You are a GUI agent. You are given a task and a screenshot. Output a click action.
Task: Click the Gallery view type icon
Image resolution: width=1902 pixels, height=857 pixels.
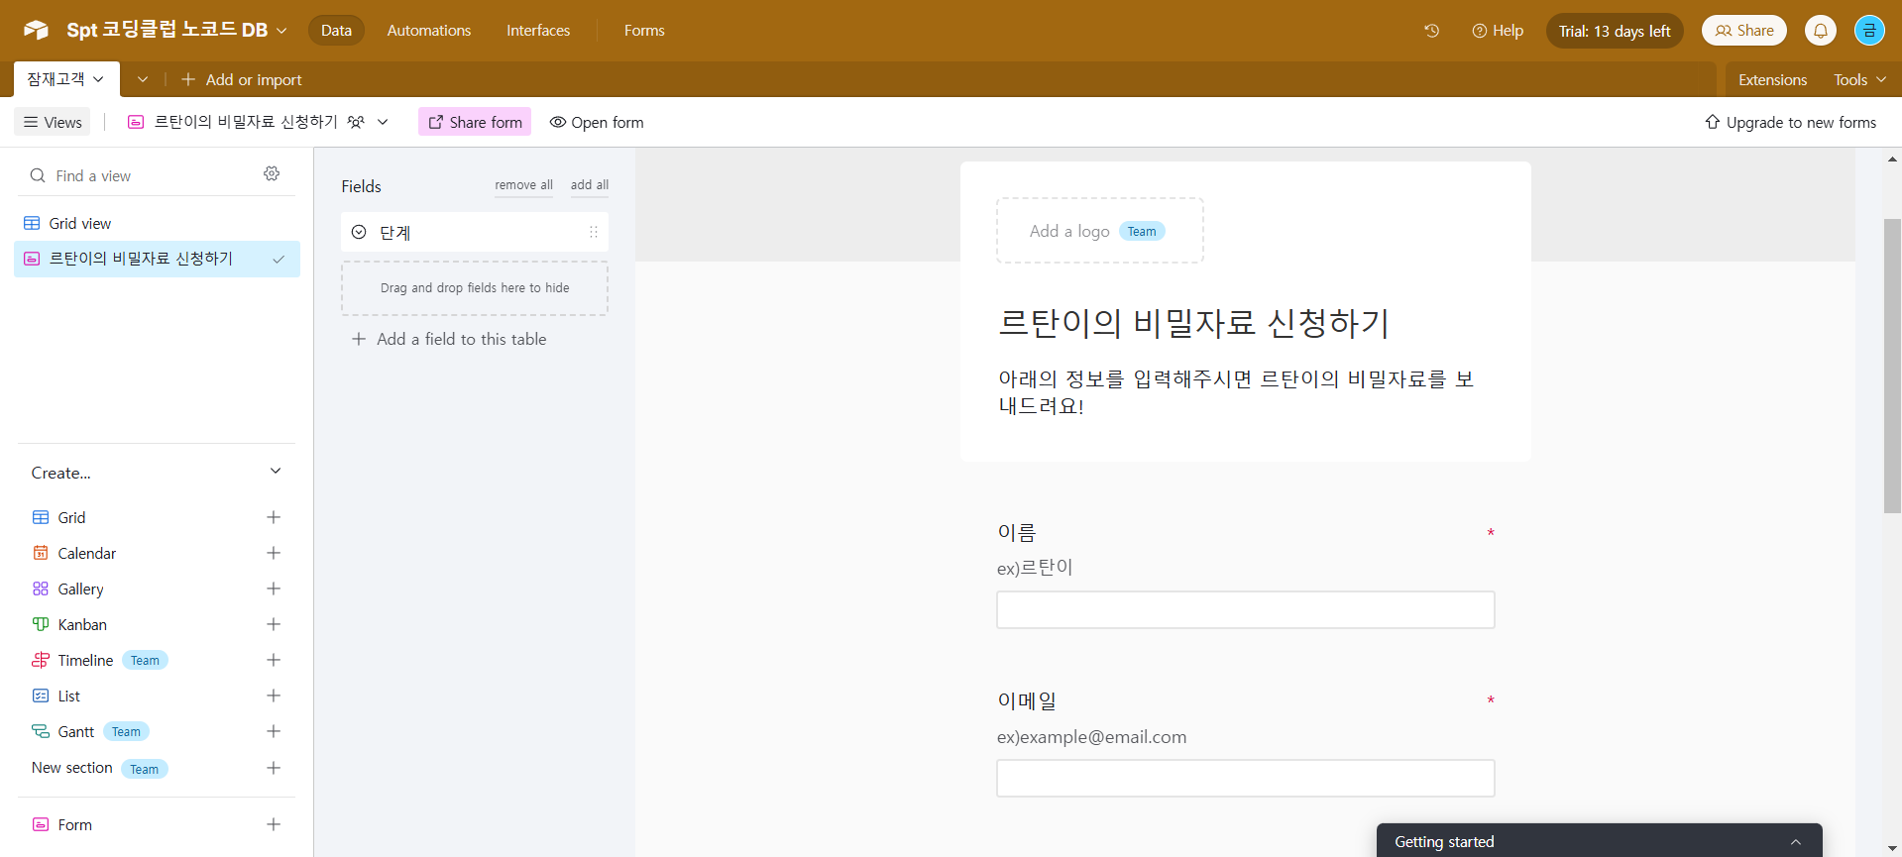(x=41, y=589)
